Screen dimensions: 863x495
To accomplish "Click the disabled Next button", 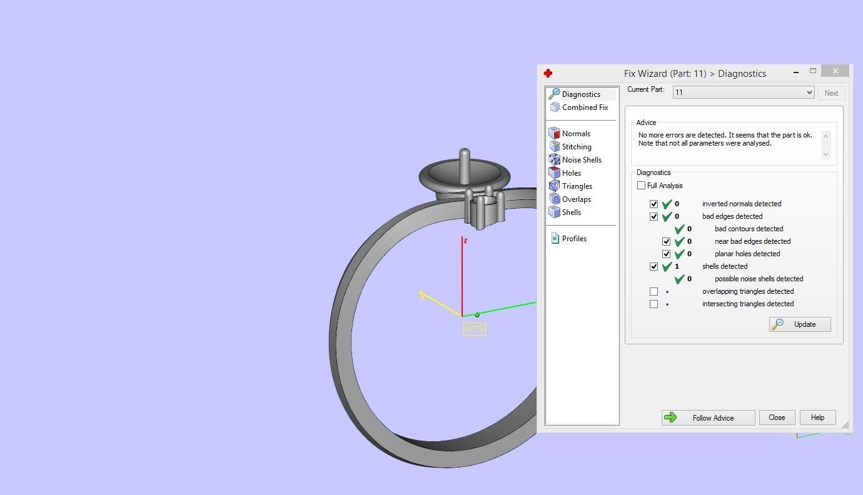I will click(831, 92).
